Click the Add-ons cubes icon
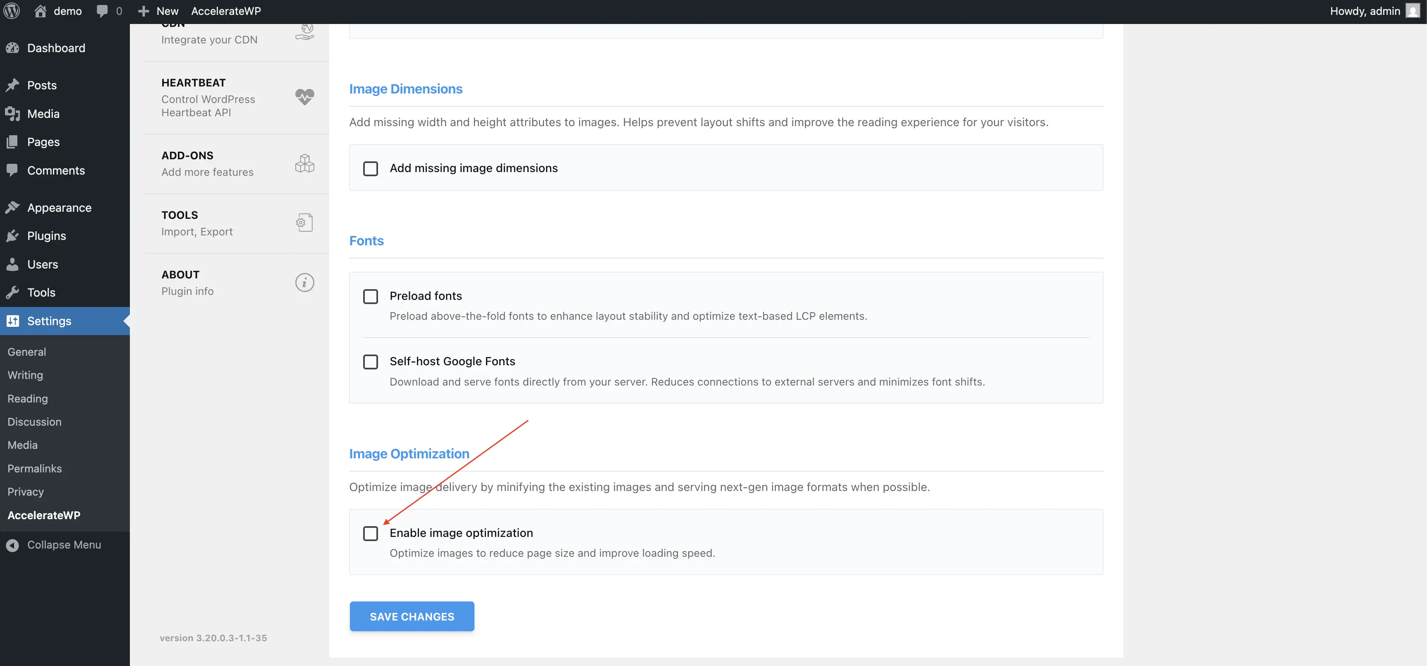Screen dimensions: 1427x666 click(304, 163)
